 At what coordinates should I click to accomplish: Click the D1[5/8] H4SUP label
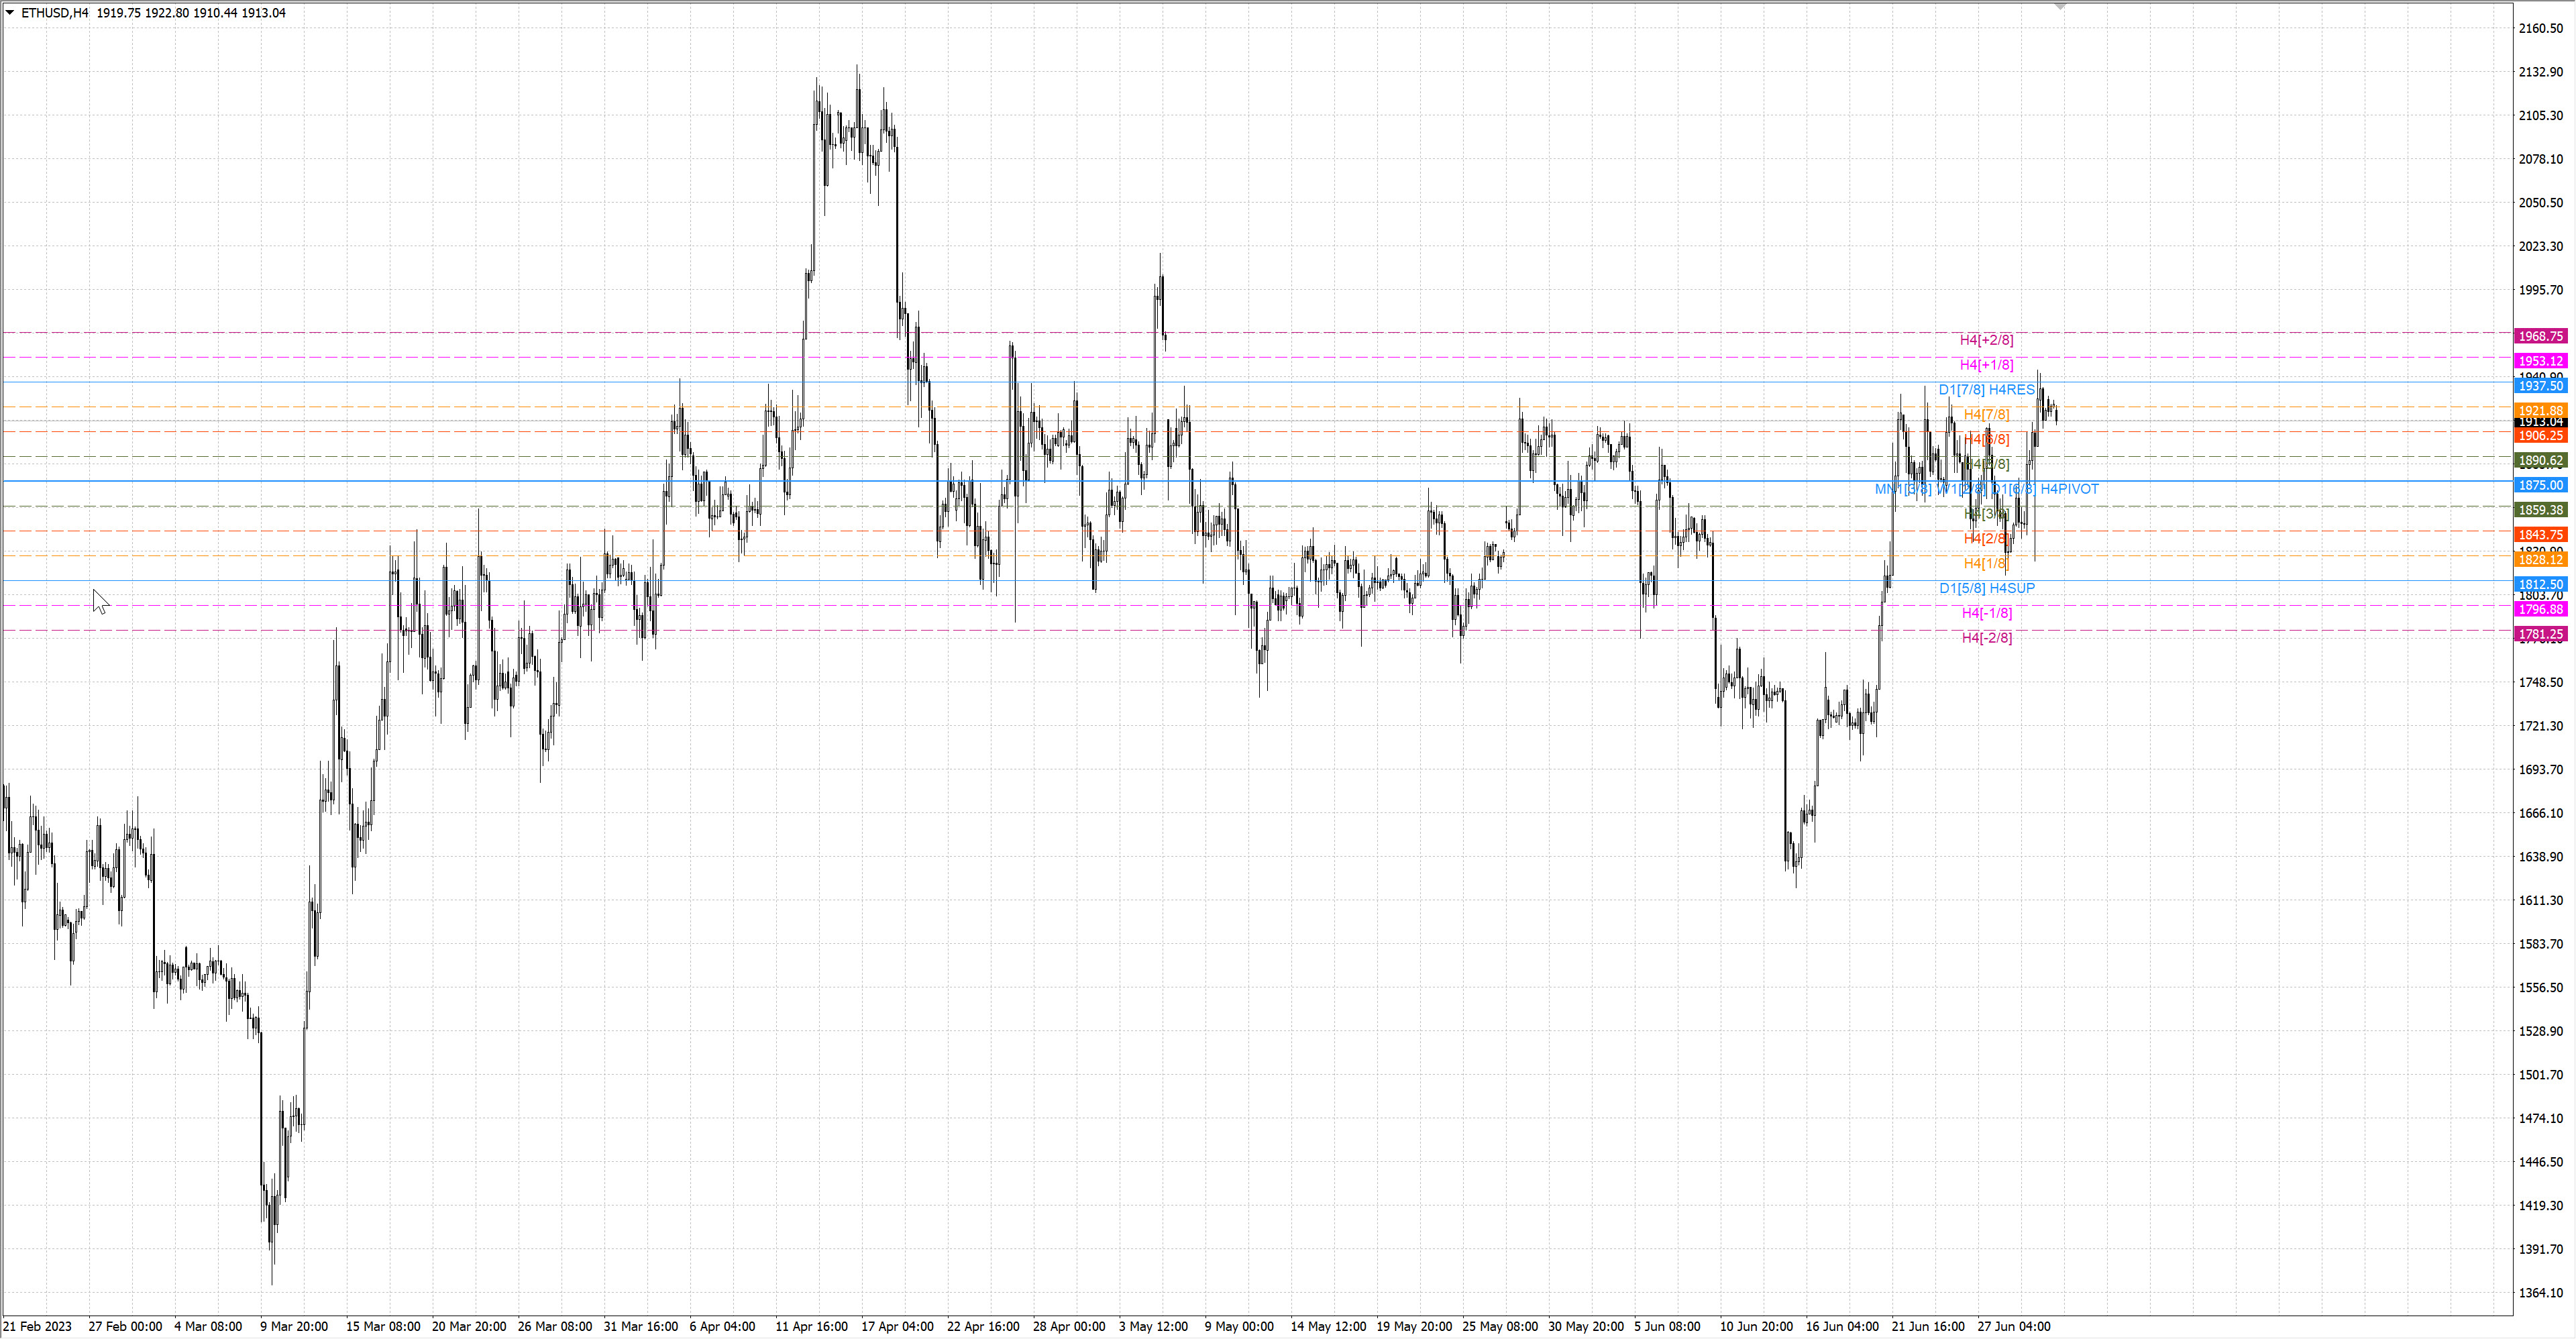click(1986, 588)
